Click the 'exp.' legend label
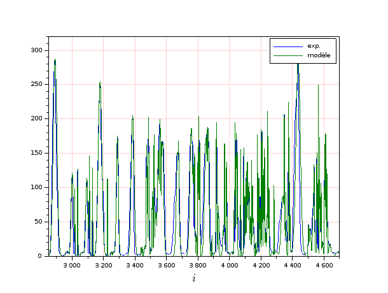 tap(314, 46)
